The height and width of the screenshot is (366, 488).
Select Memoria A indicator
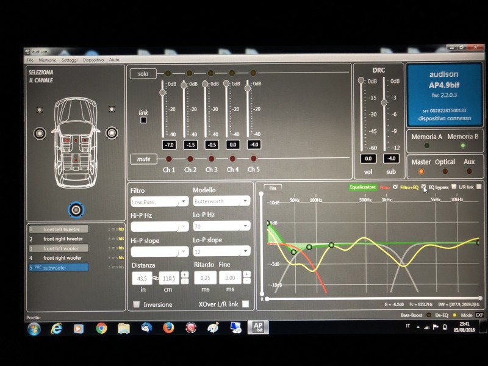[x=427, y=145]
